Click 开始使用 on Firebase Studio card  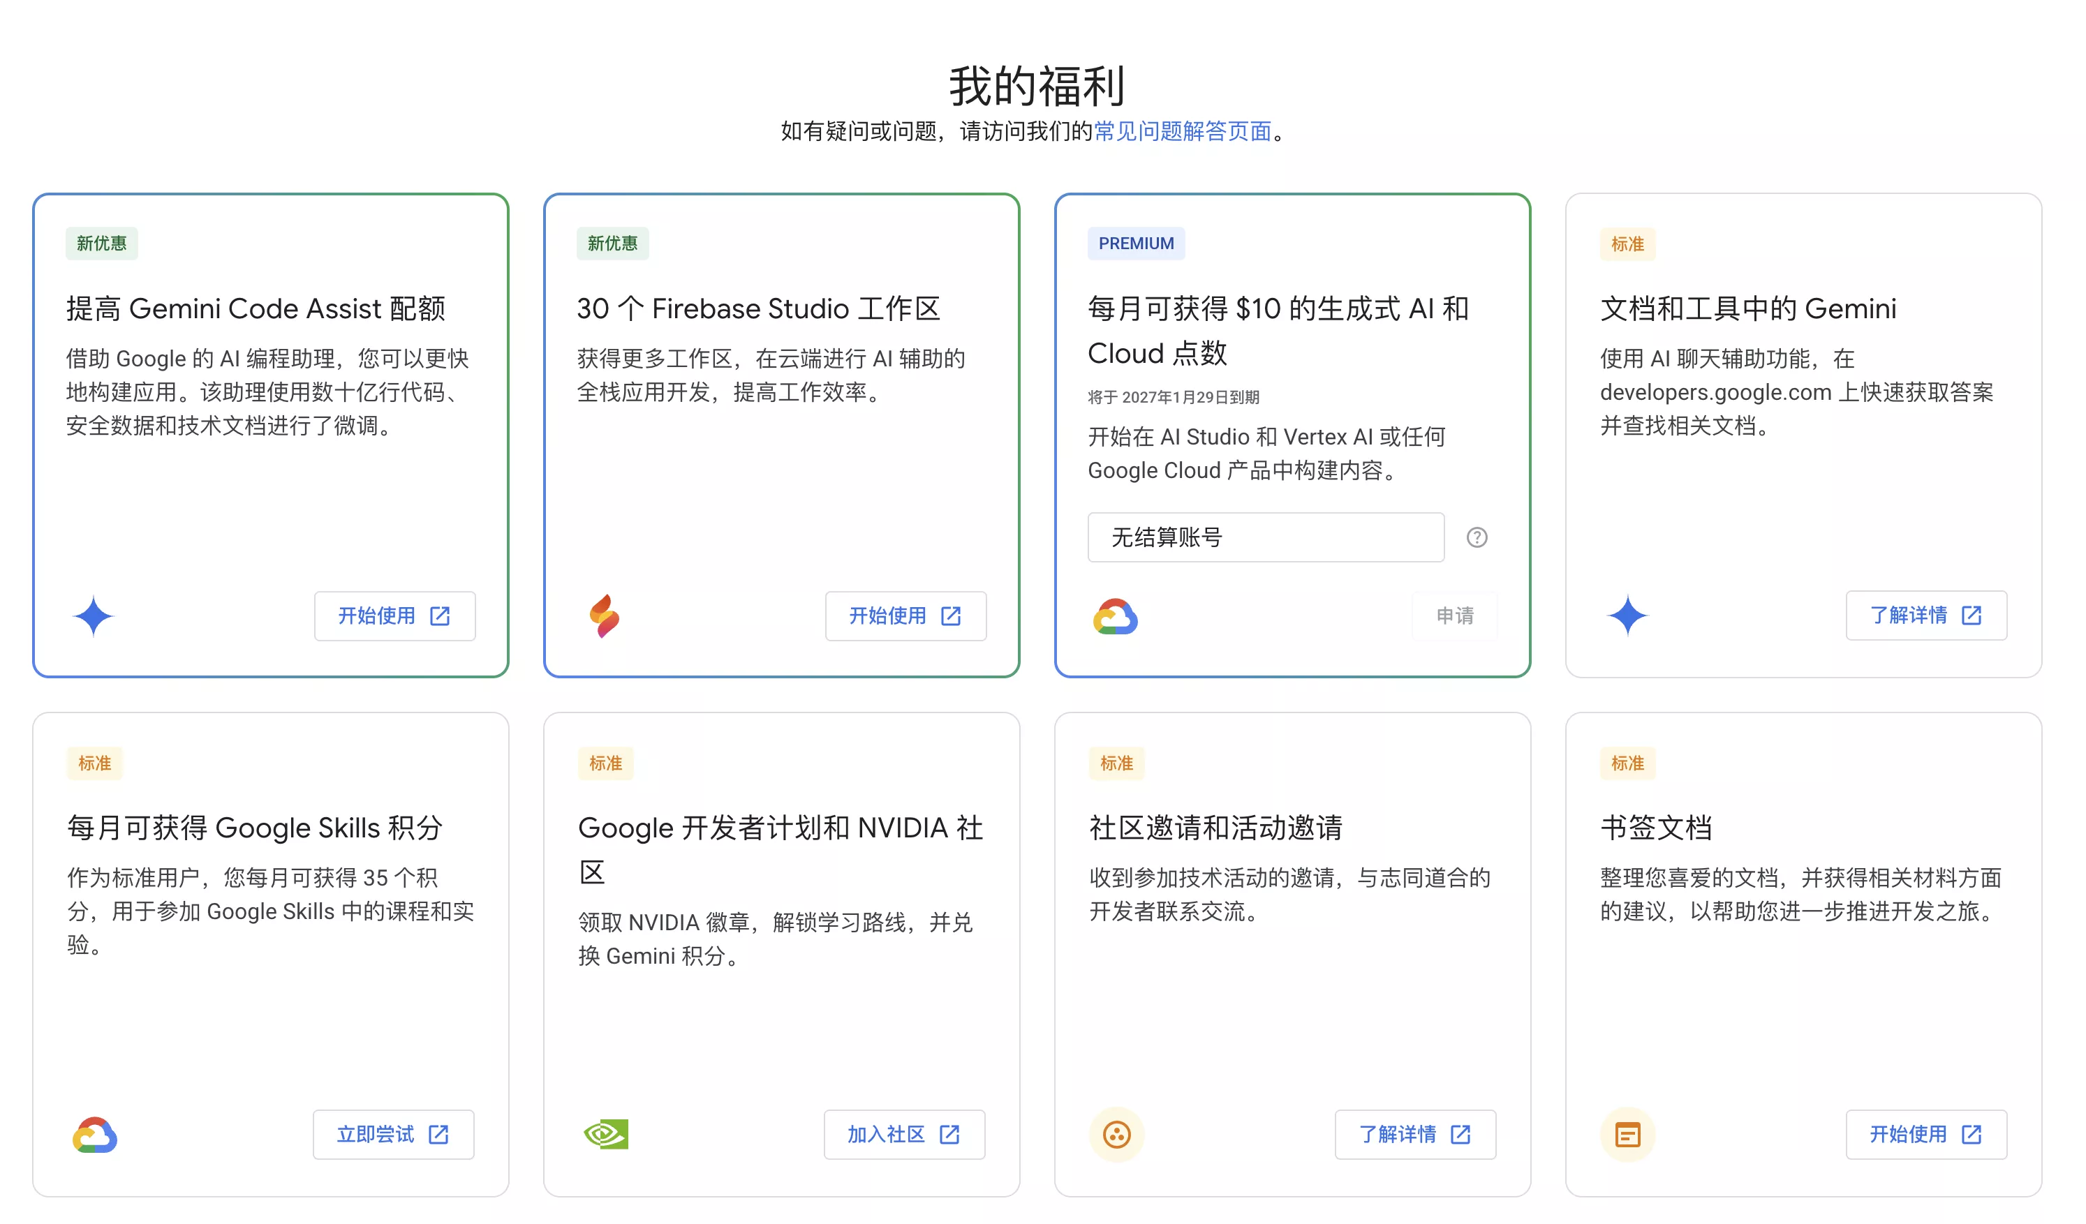coord(905,615)
